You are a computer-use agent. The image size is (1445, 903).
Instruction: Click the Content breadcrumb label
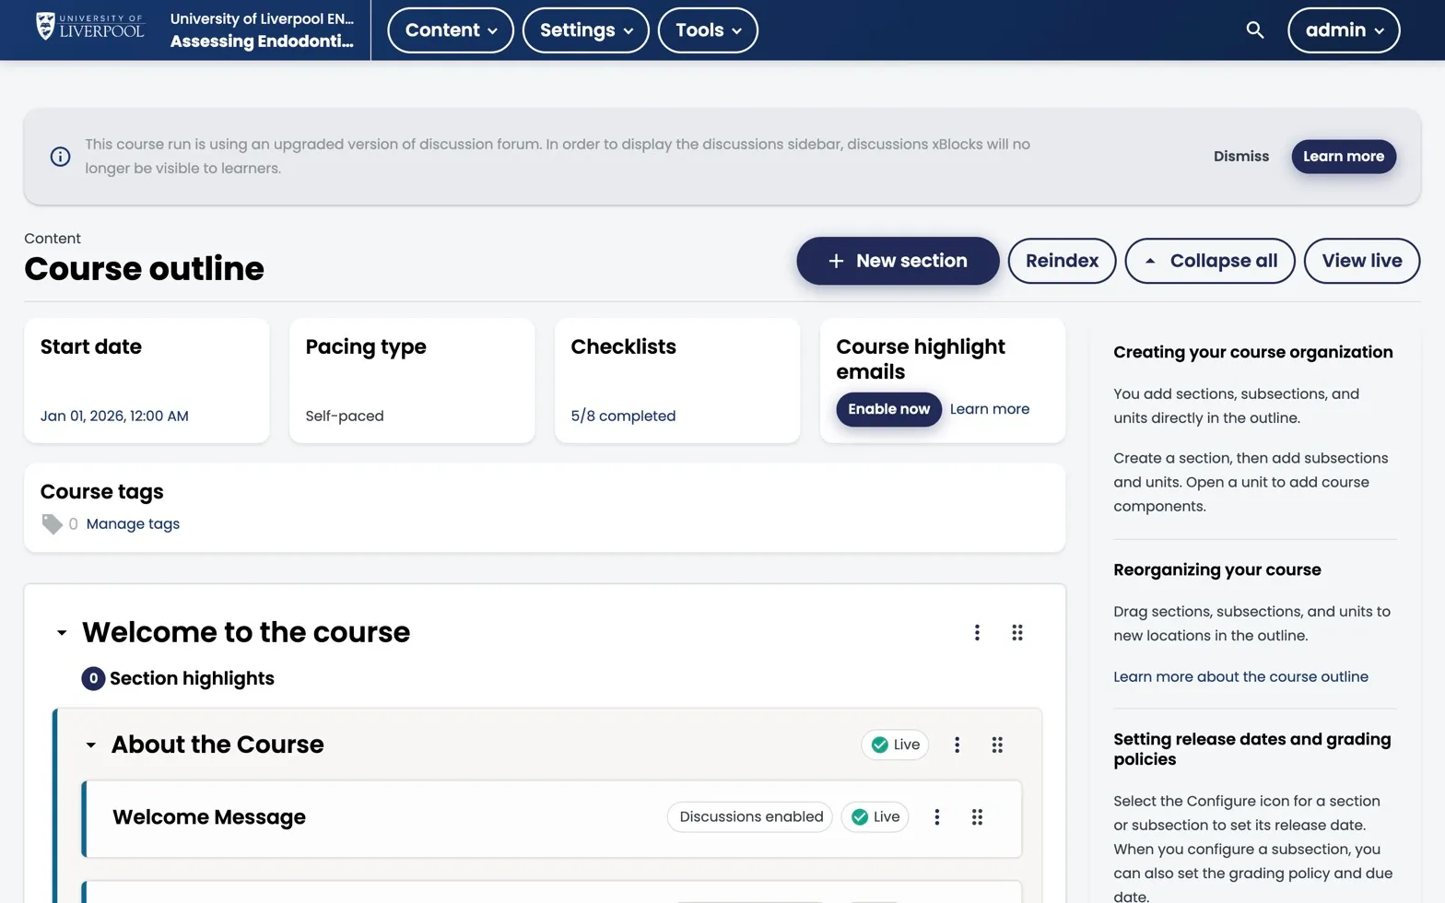click(53, 238)
